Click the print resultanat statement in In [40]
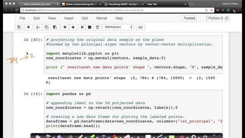The height and width of the screenshot is (138, 245). (x=134, y=67)
